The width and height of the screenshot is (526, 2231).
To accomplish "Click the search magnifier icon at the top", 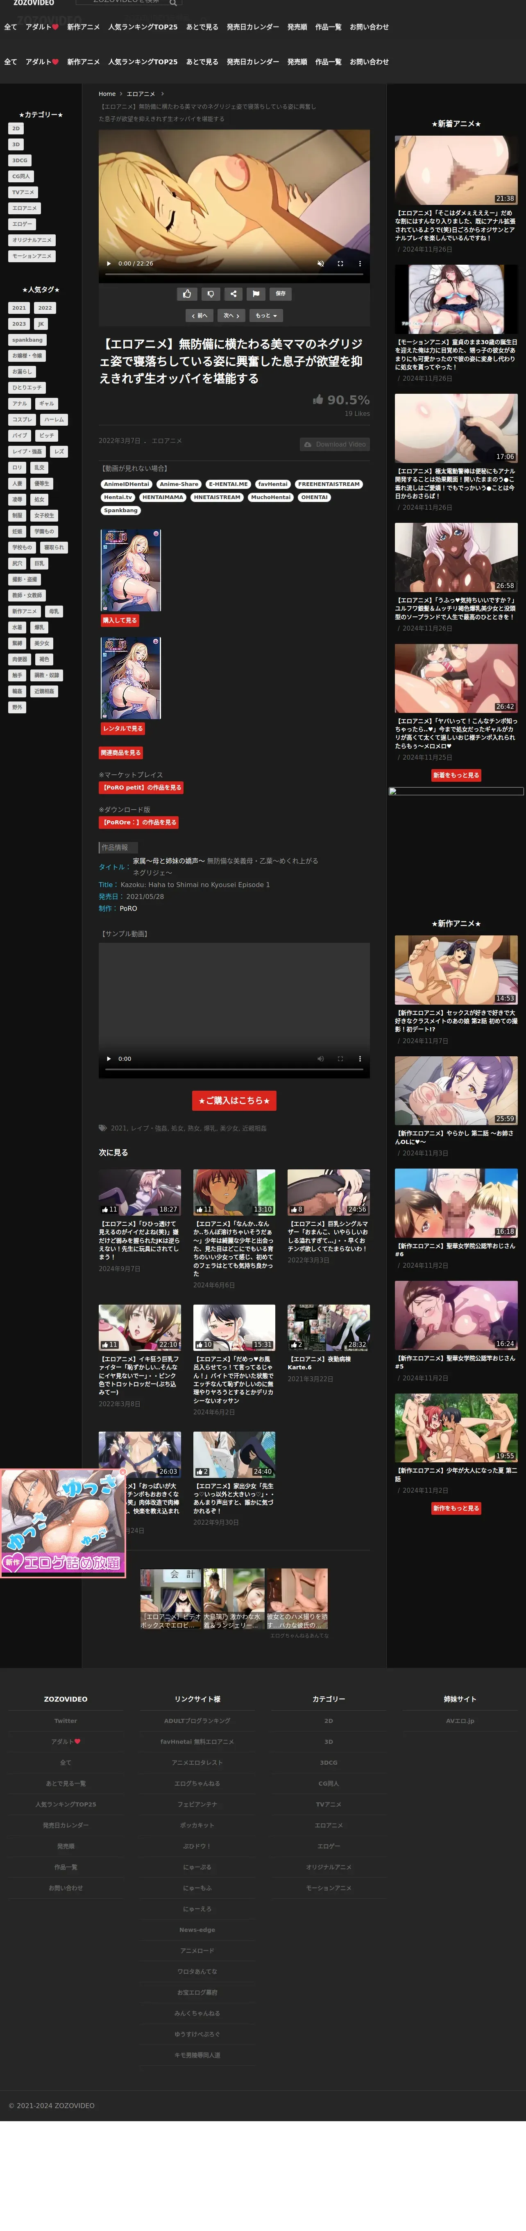I will coord(173,2).
